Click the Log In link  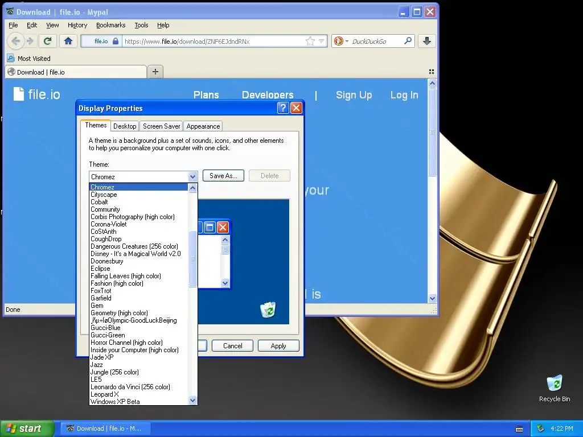click(x=404, y=95)
